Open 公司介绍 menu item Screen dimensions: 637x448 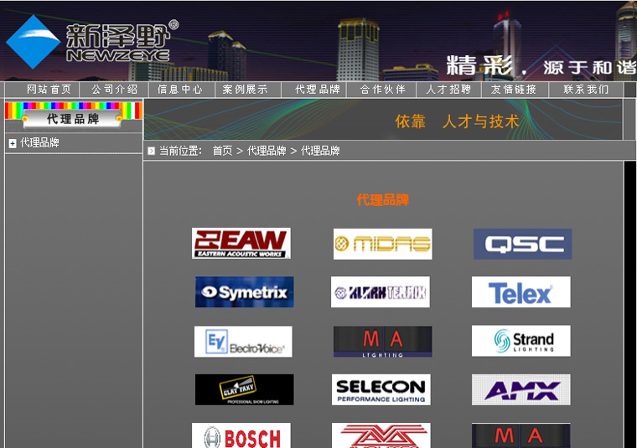point(115,90)
